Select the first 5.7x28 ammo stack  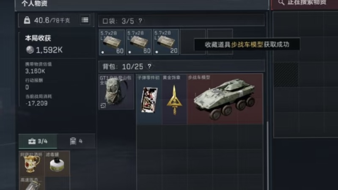click(112, 42)
